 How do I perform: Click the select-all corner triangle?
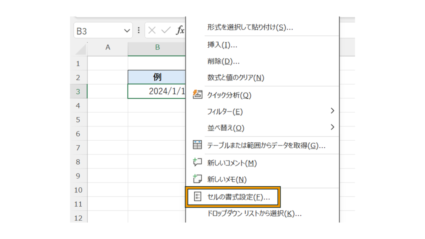(x=81, y=49)
